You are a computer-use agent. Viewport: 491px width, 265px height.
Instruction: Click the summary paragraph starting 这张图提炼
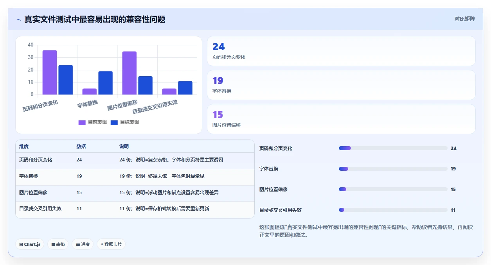coord(366,231)
